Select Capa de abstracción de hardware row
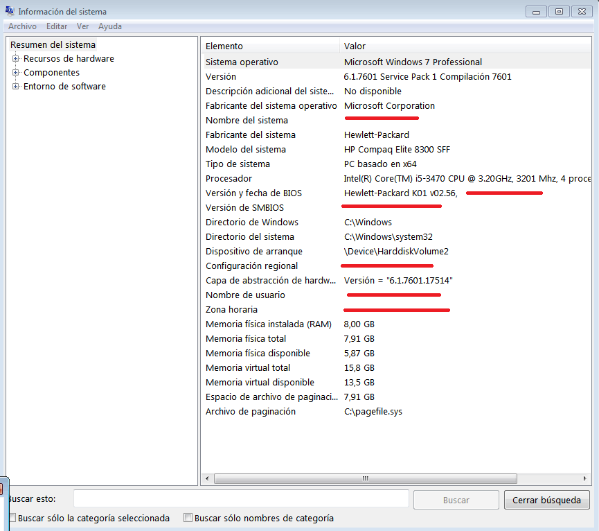 397,280
